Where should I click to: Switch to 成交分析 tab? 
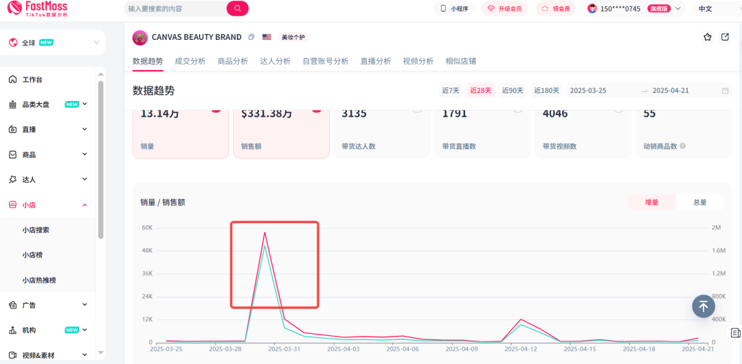click(x=190, y=61)
